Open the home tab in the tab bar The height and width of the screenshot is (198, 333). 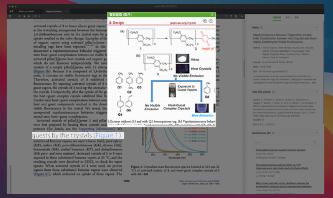12,11
